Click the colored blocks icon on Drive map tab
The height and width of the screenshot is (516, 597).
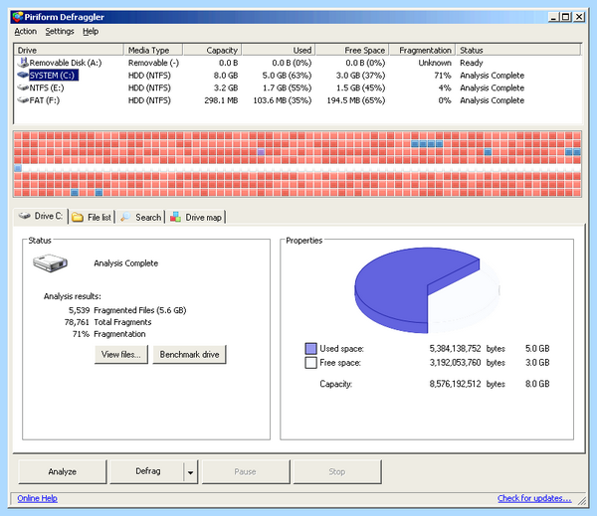pyautogui.click(x=175, y=217)
